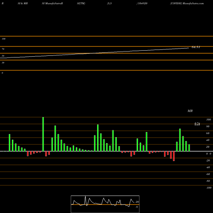Click the RSI axis label 50
This screenshot has height=213, width=213.
click(x=3, y=56)
